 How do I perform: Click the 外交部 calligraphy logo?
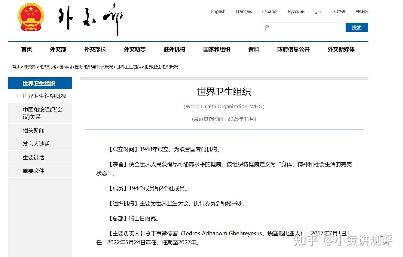tap(90, 19)
